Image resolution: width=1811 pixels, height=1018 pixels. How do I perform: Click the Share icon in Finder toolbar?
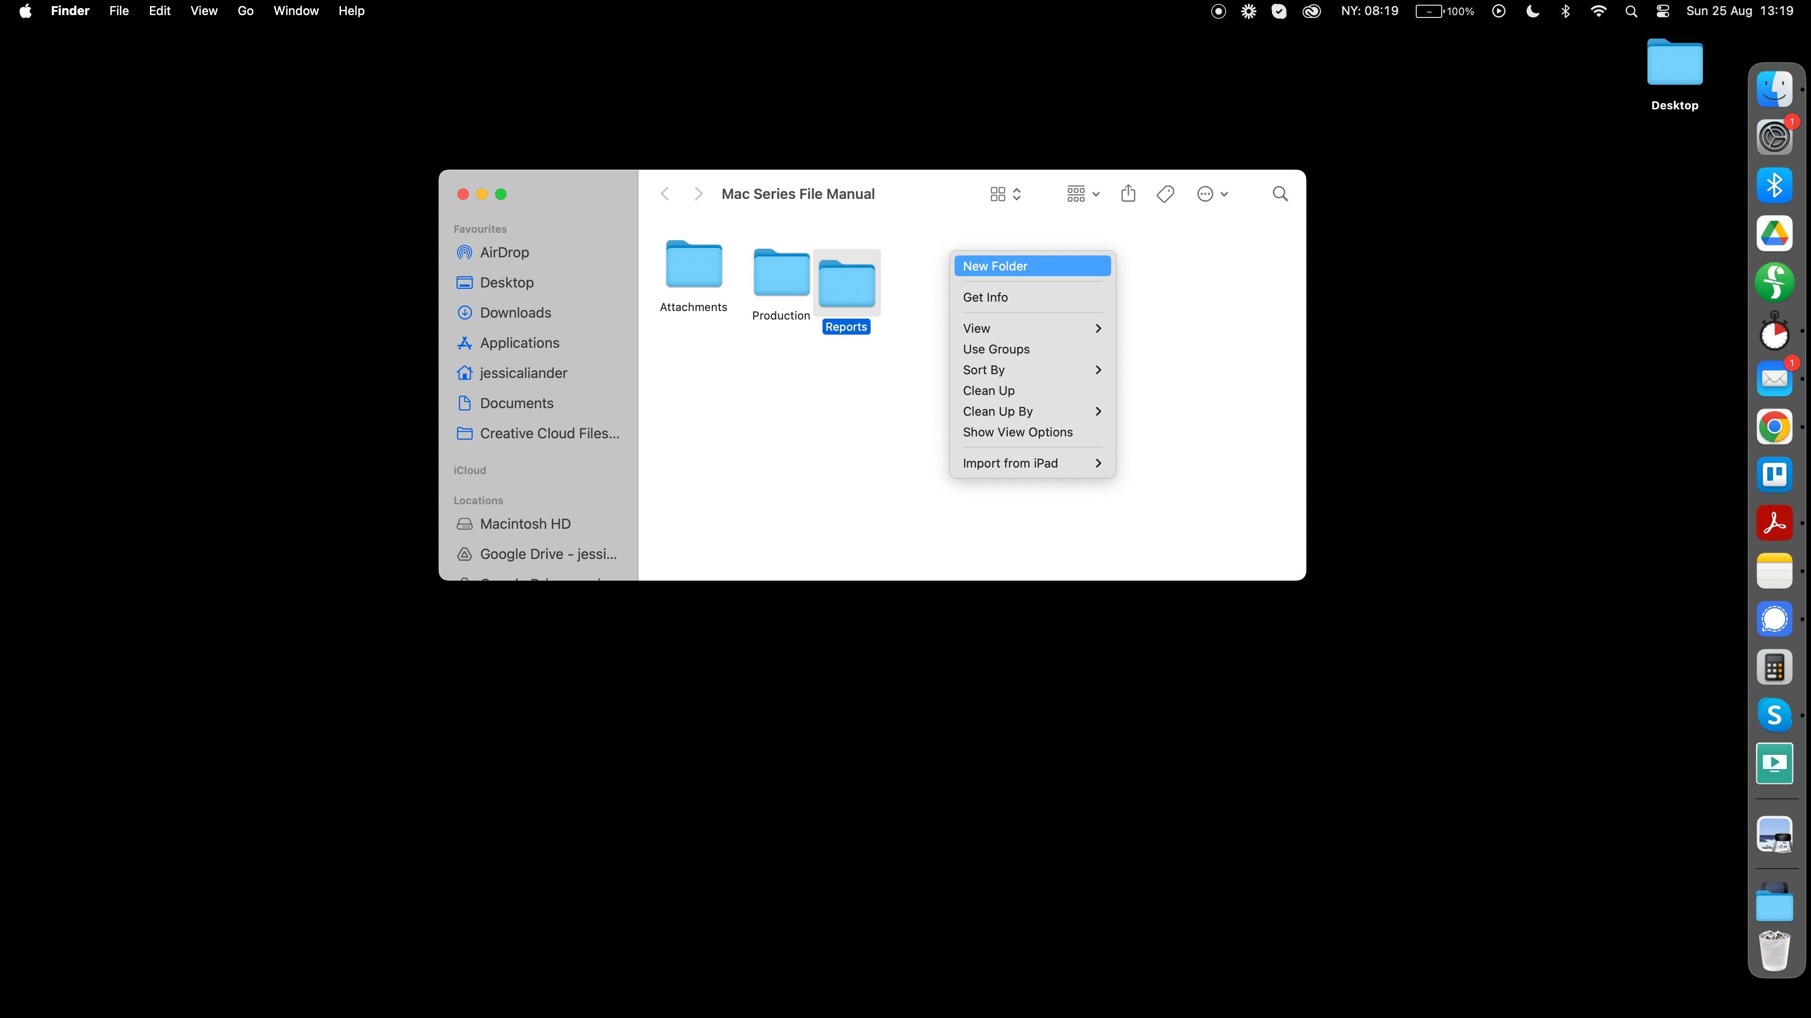(1129, 193)
